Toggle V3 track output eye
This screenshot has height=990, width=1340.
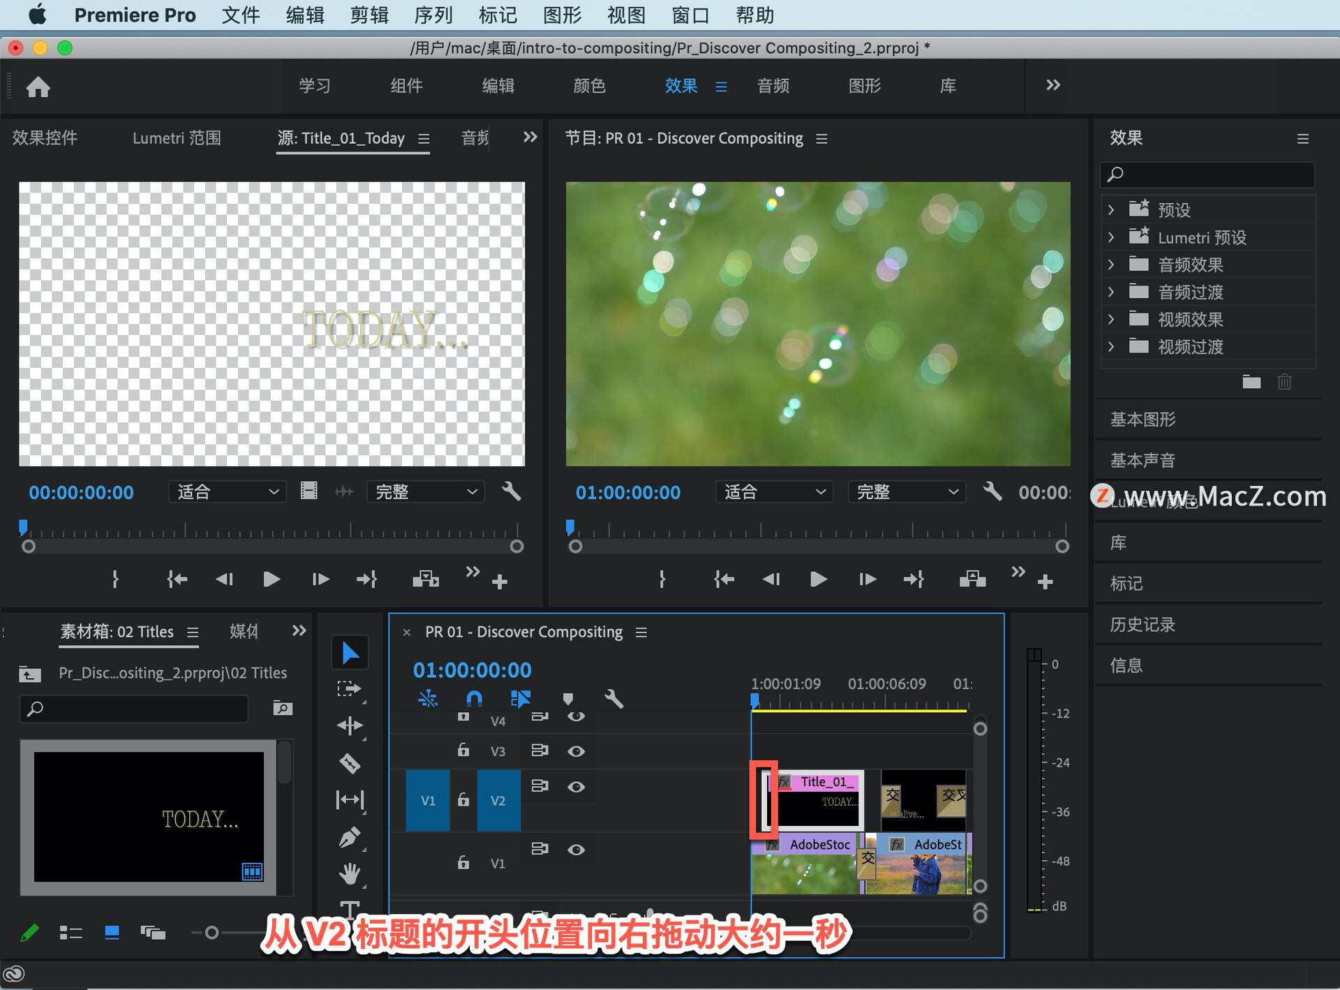[x=576, y=751]
